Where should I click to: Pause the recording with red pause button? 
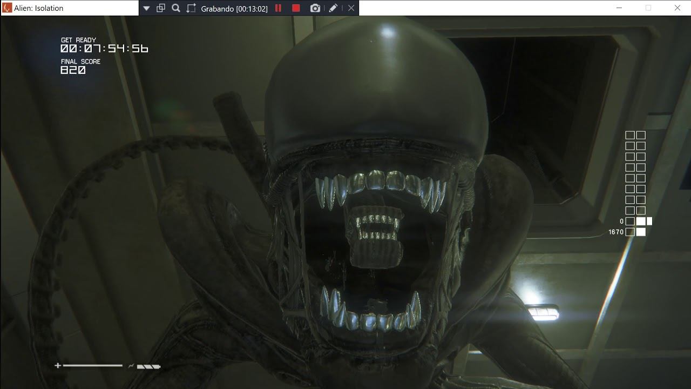279,8
